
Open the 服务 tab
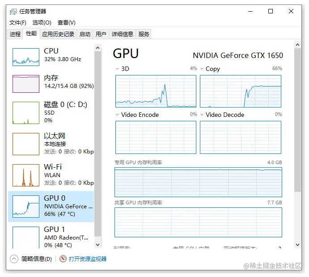pyautogui.click(x=144, y=34)
